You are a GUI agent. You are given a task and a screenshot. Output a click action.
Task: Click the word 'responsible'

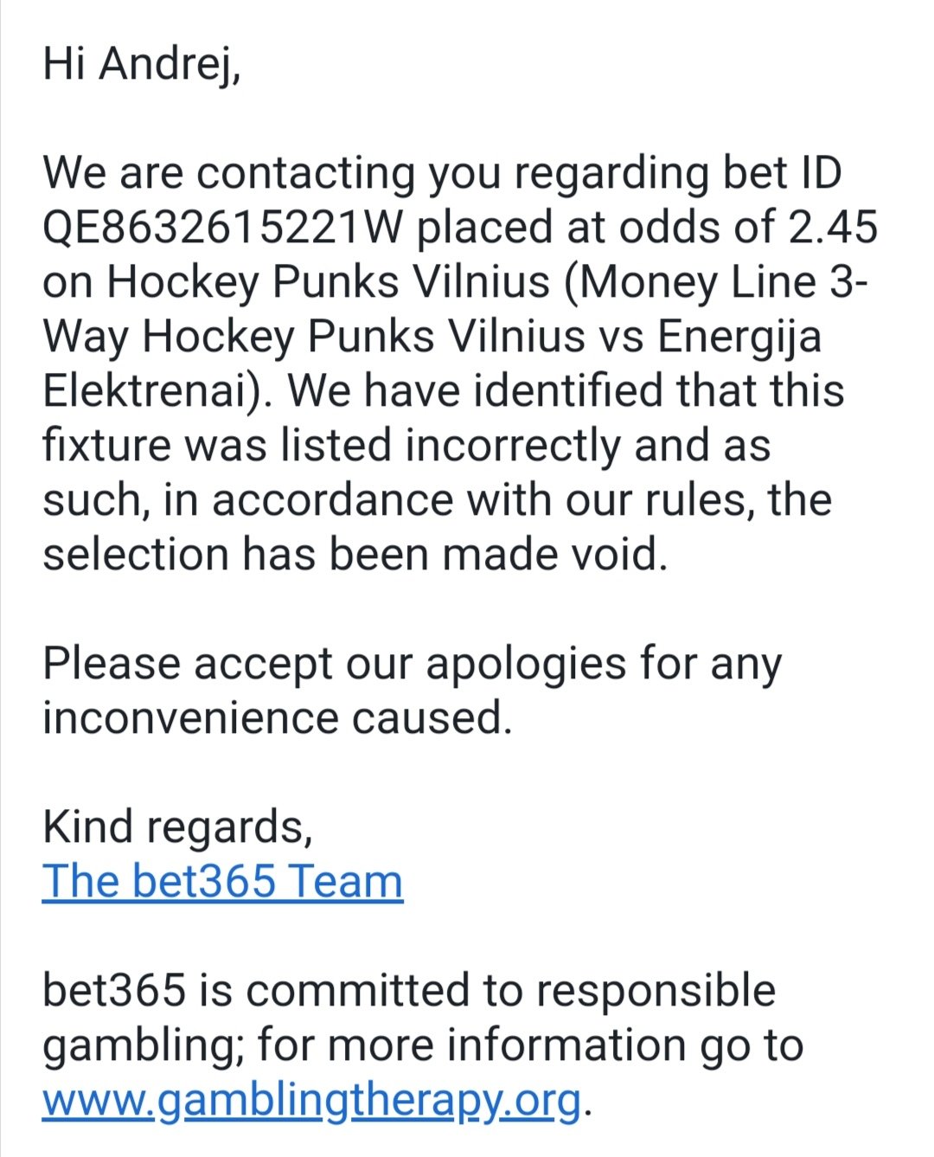point(656,992)
